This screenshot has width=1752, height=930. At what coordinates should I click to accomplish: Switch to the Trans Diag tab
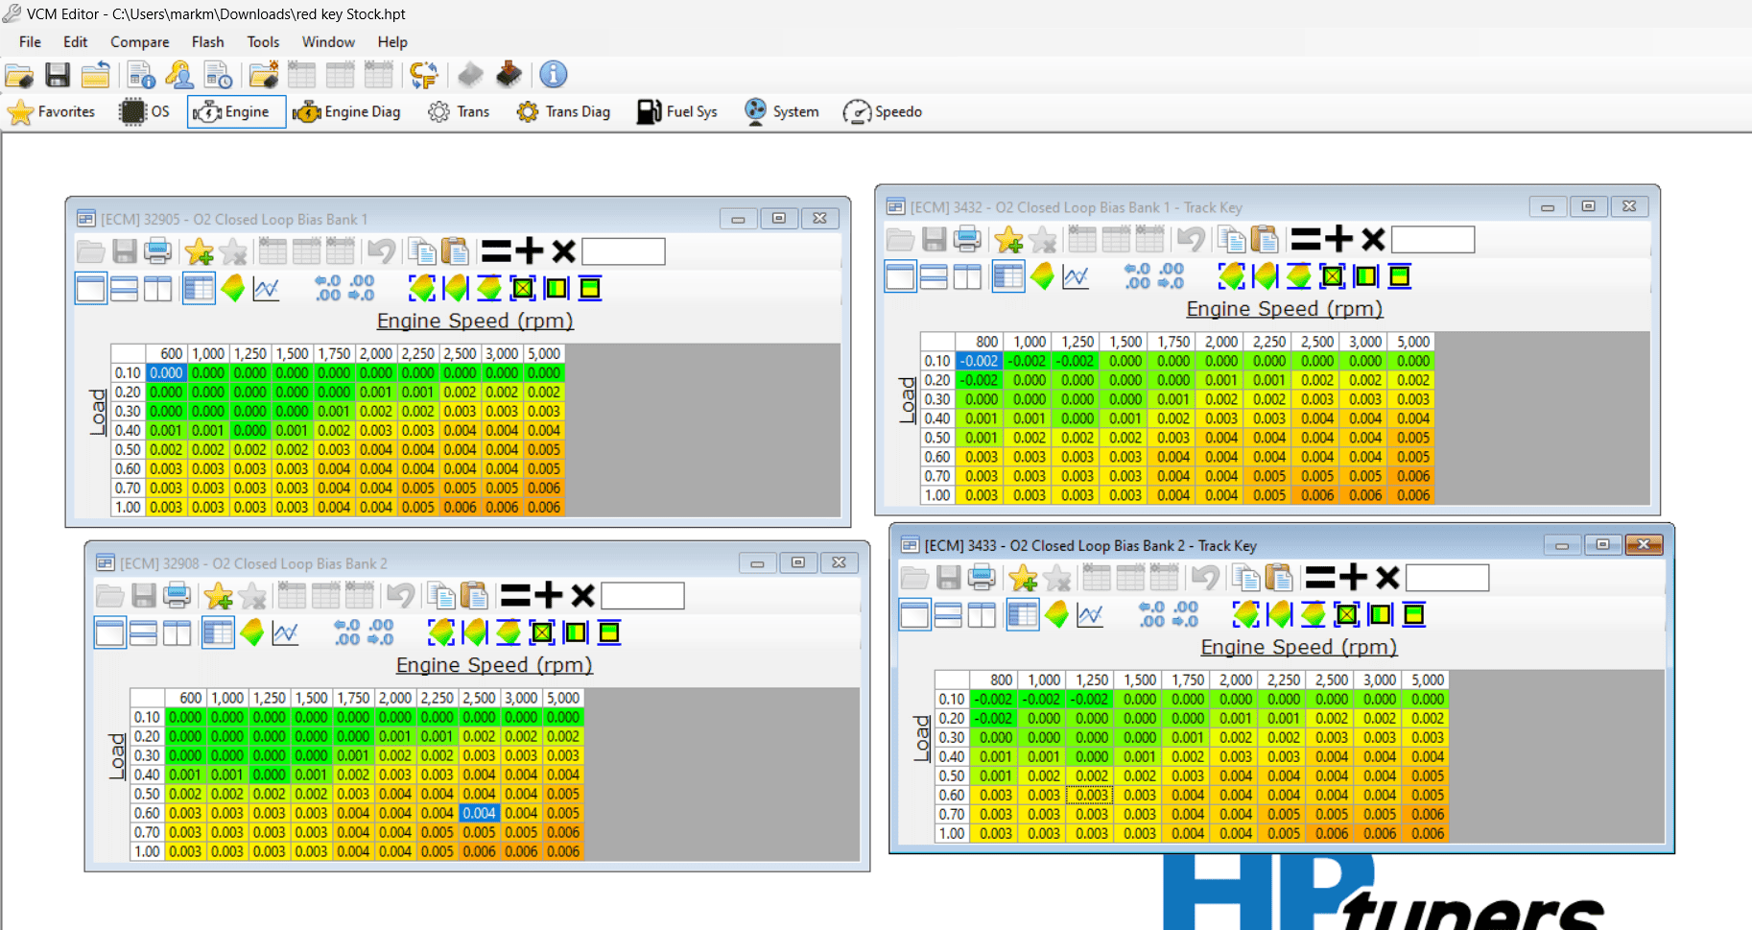(x=563, y=112)
